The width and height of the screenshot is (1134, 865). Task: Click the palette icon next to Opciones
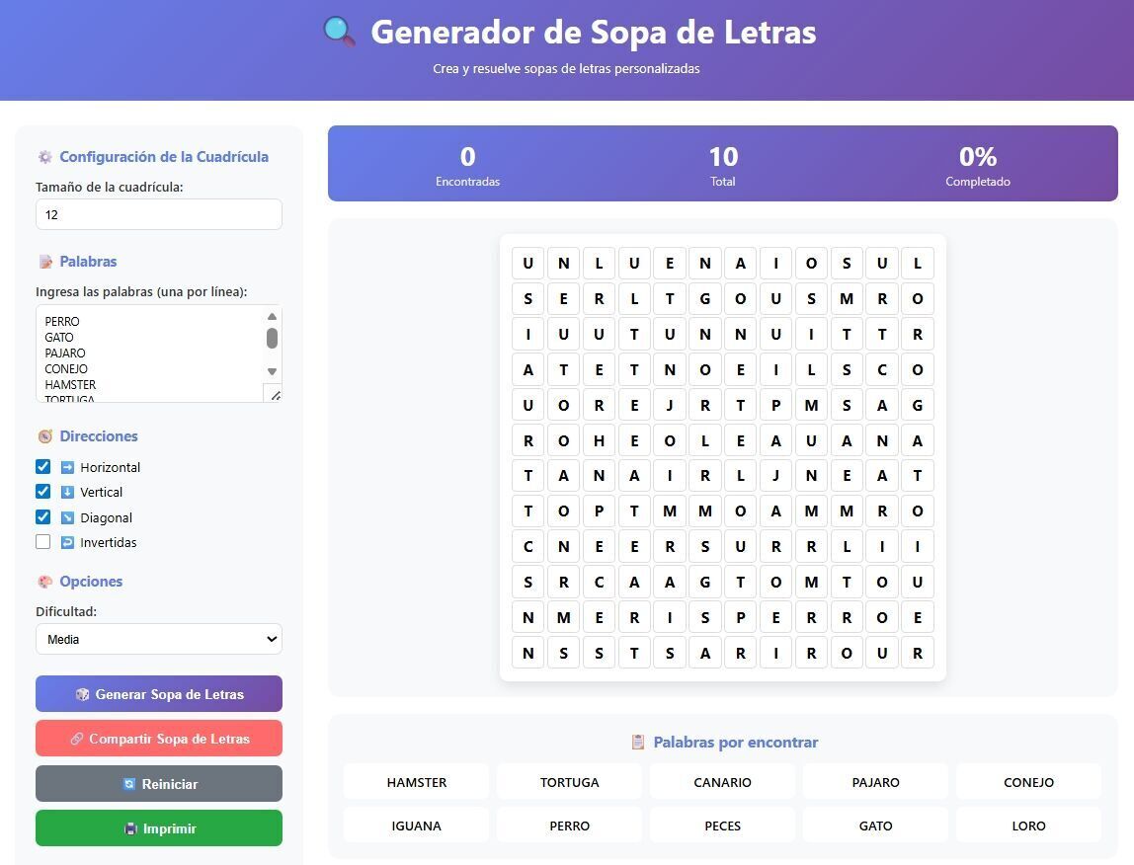coord(45,582)
